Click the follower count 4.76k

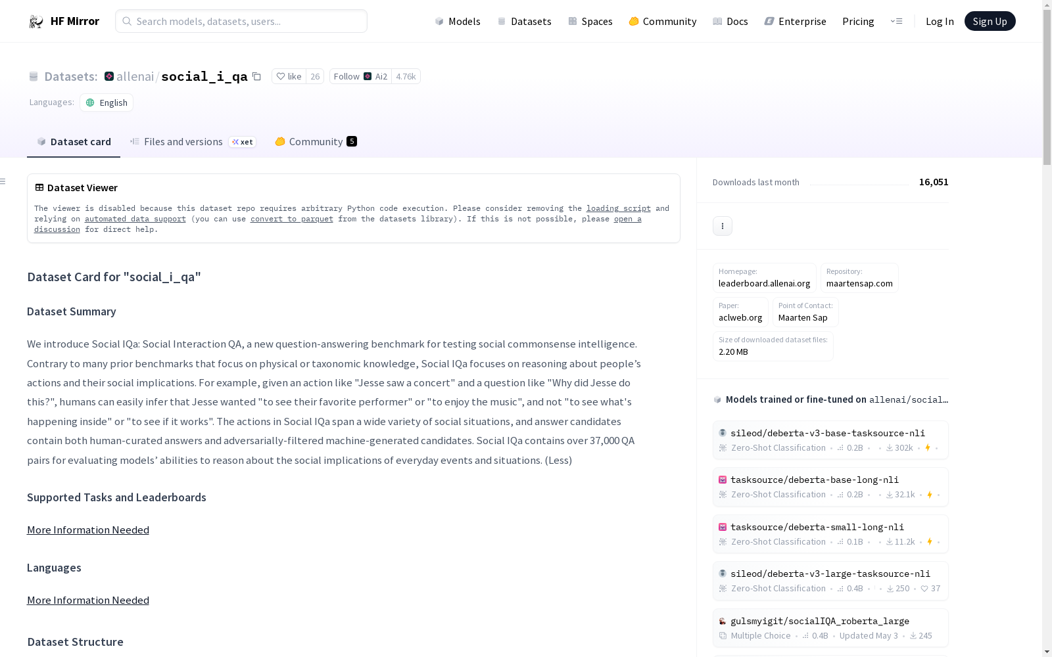click(406, 76)
